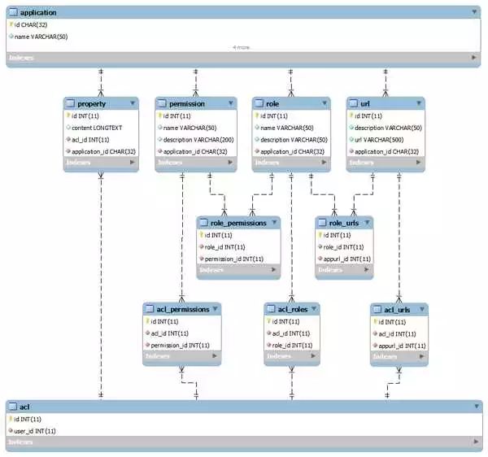Viewport: 488px width, 457px height.
Task: Click the role_permissions table icon
Action: coord(203,223)
